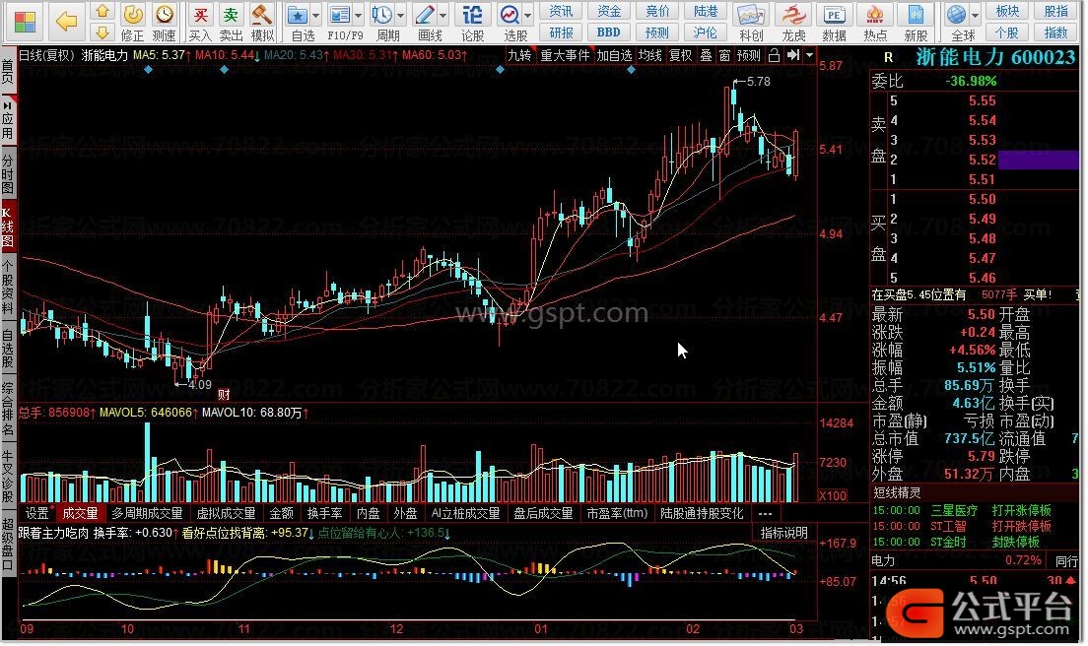The image size is (1088, 646).
Task: Click the yellow down arrow icon
Action: [102, 32]
